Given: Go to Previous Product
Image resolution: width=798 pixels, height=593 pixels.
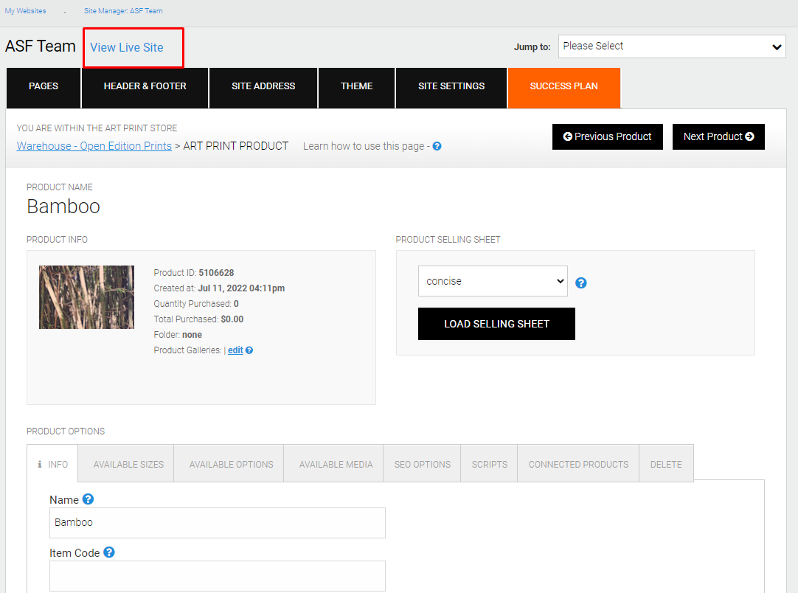Looking at the screenshot, I should (607, 136).
